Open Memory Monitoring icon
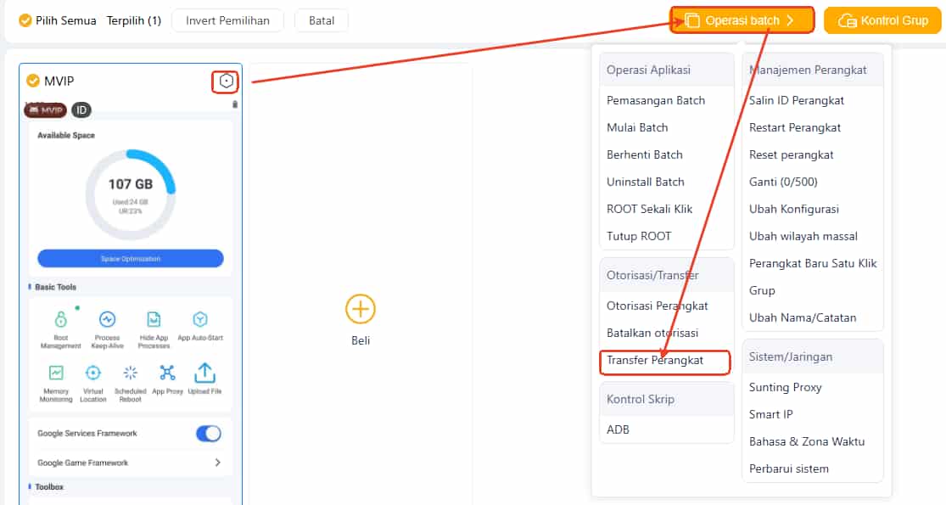This screenshot has width=946, height=505. click(56, 373)
